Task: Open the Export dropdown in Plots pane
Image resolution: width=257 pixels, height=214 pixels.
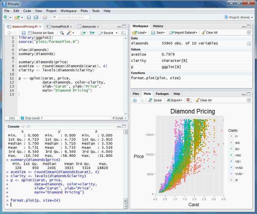Action: click(x=175, y=100)
